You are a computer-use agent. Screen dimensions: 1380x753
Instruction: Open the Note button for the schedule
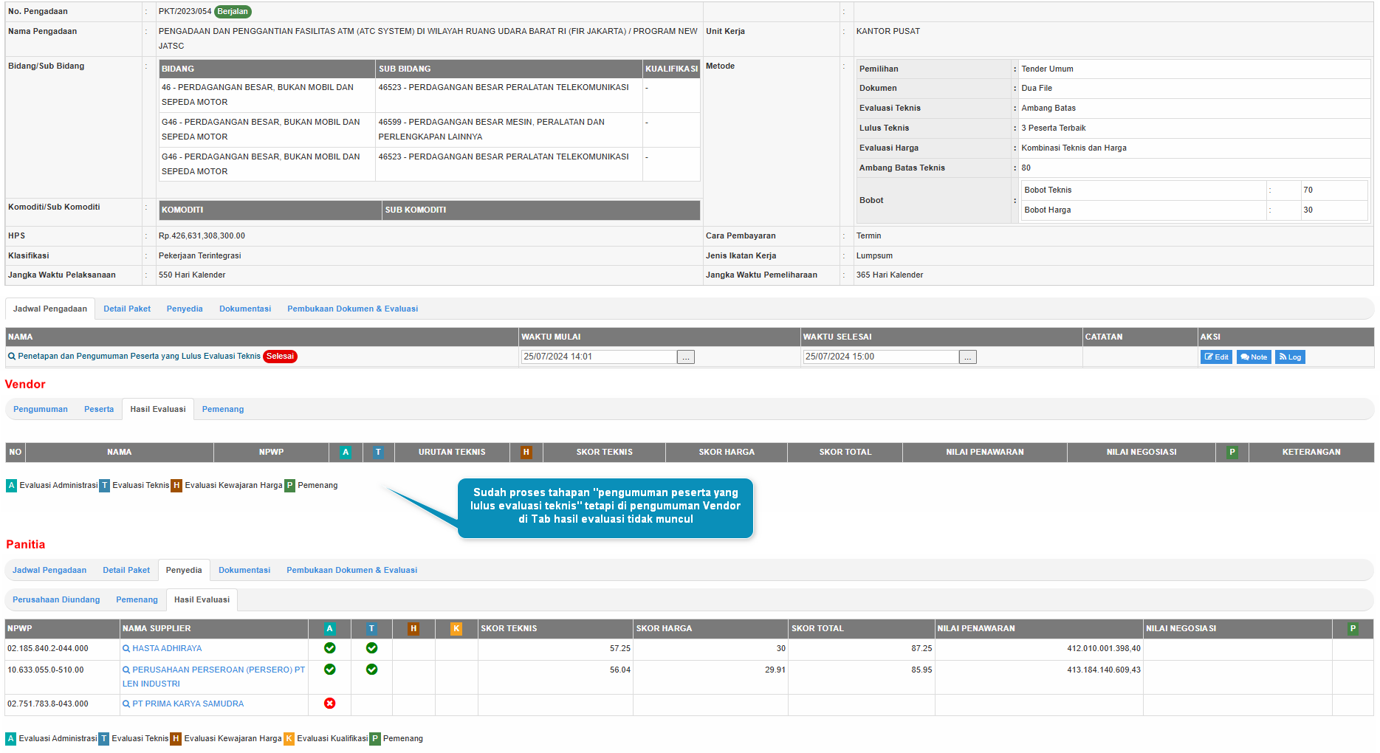click(1253, 357)
